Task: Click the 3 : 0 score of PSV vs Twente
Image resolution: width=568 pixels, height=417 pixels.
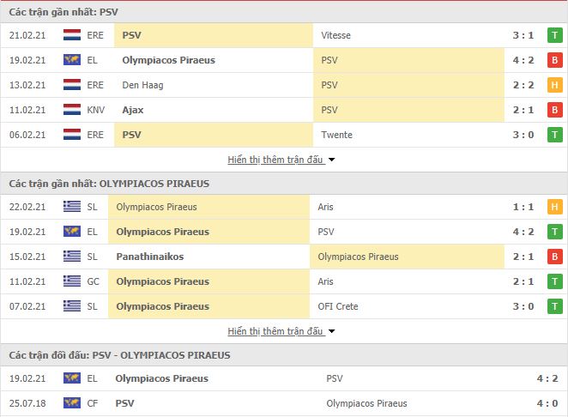Action: click(x=523, y=135)
